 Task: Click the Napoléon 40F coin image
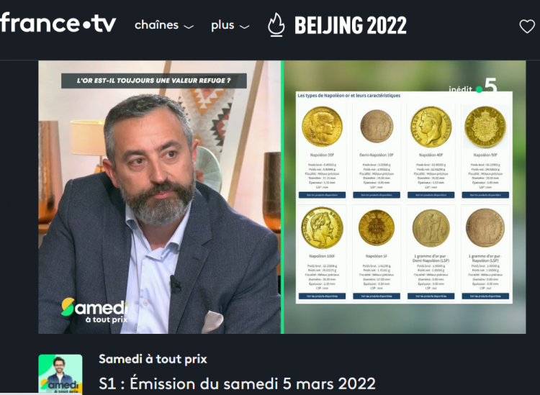431,127
